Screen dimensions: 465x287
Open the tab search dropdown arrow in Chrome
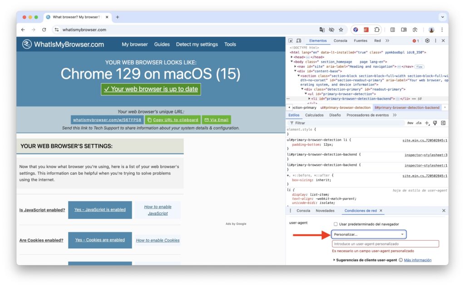[x=442, y=17]
